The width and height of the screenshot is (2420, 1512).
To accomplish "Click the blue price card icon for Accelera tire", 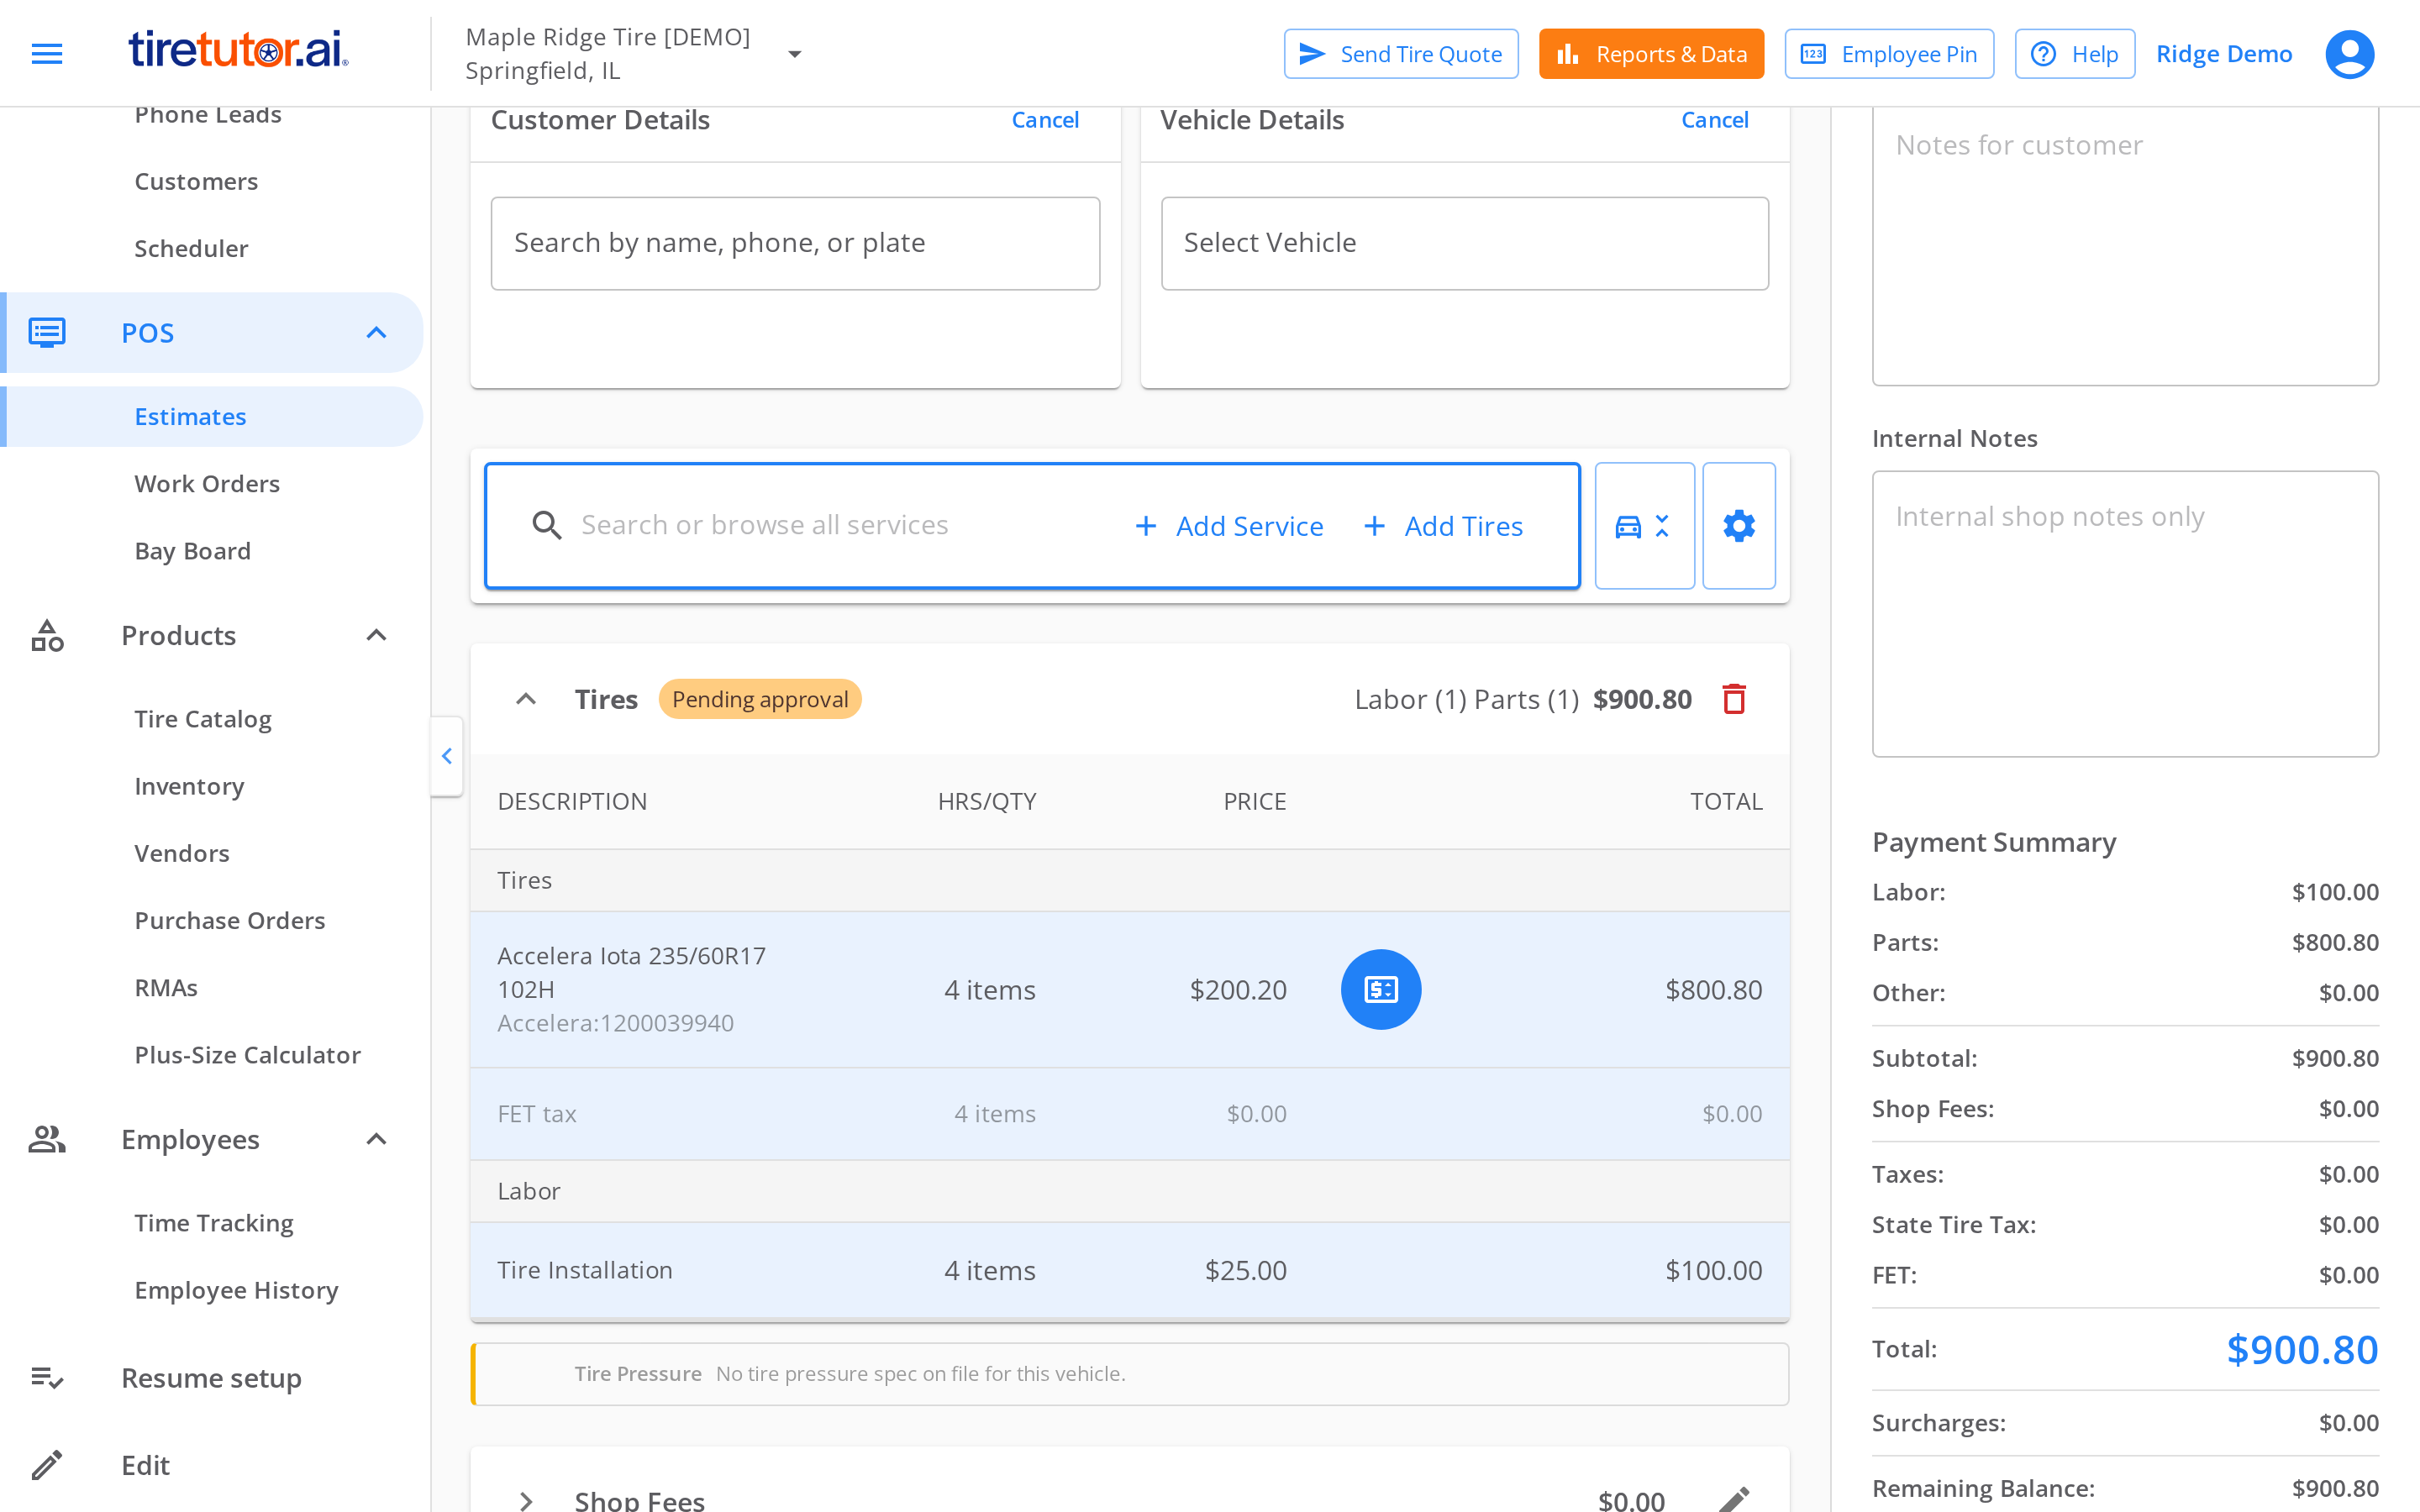I will 1380,989.
